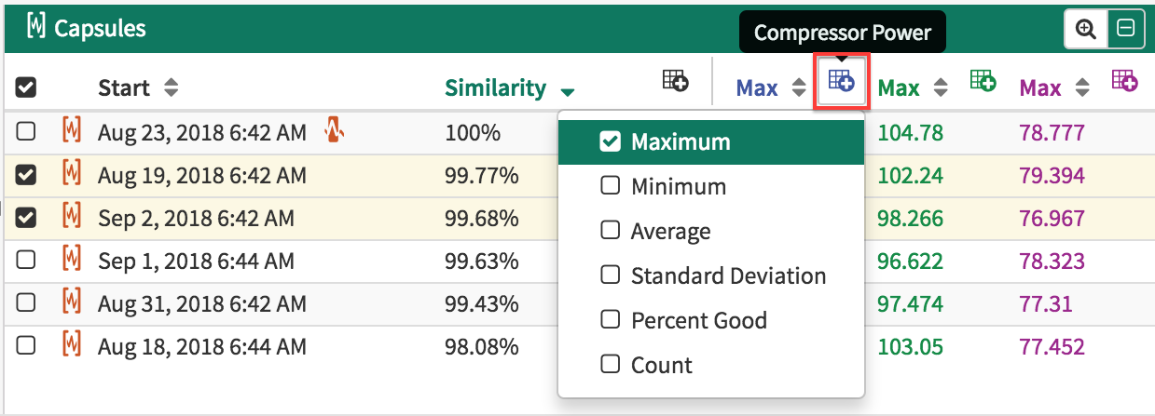Viewport: 1155px width, 416px height.
Task: Uncheck the Aug 19, 2018 capsule checkbox
Action: pos(26,175)
